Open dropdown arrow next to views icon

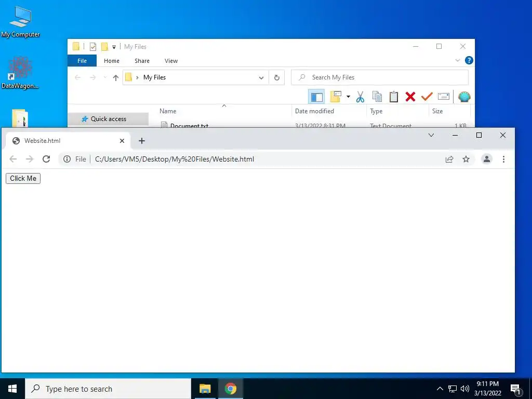(348, 97)
